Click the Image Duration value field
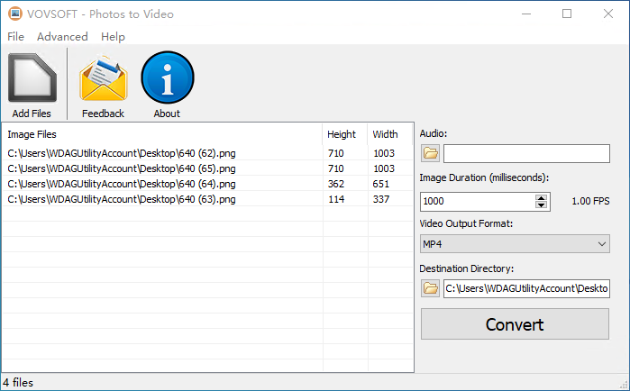This screenshot has height=391, width=630. tap(478, 201)
